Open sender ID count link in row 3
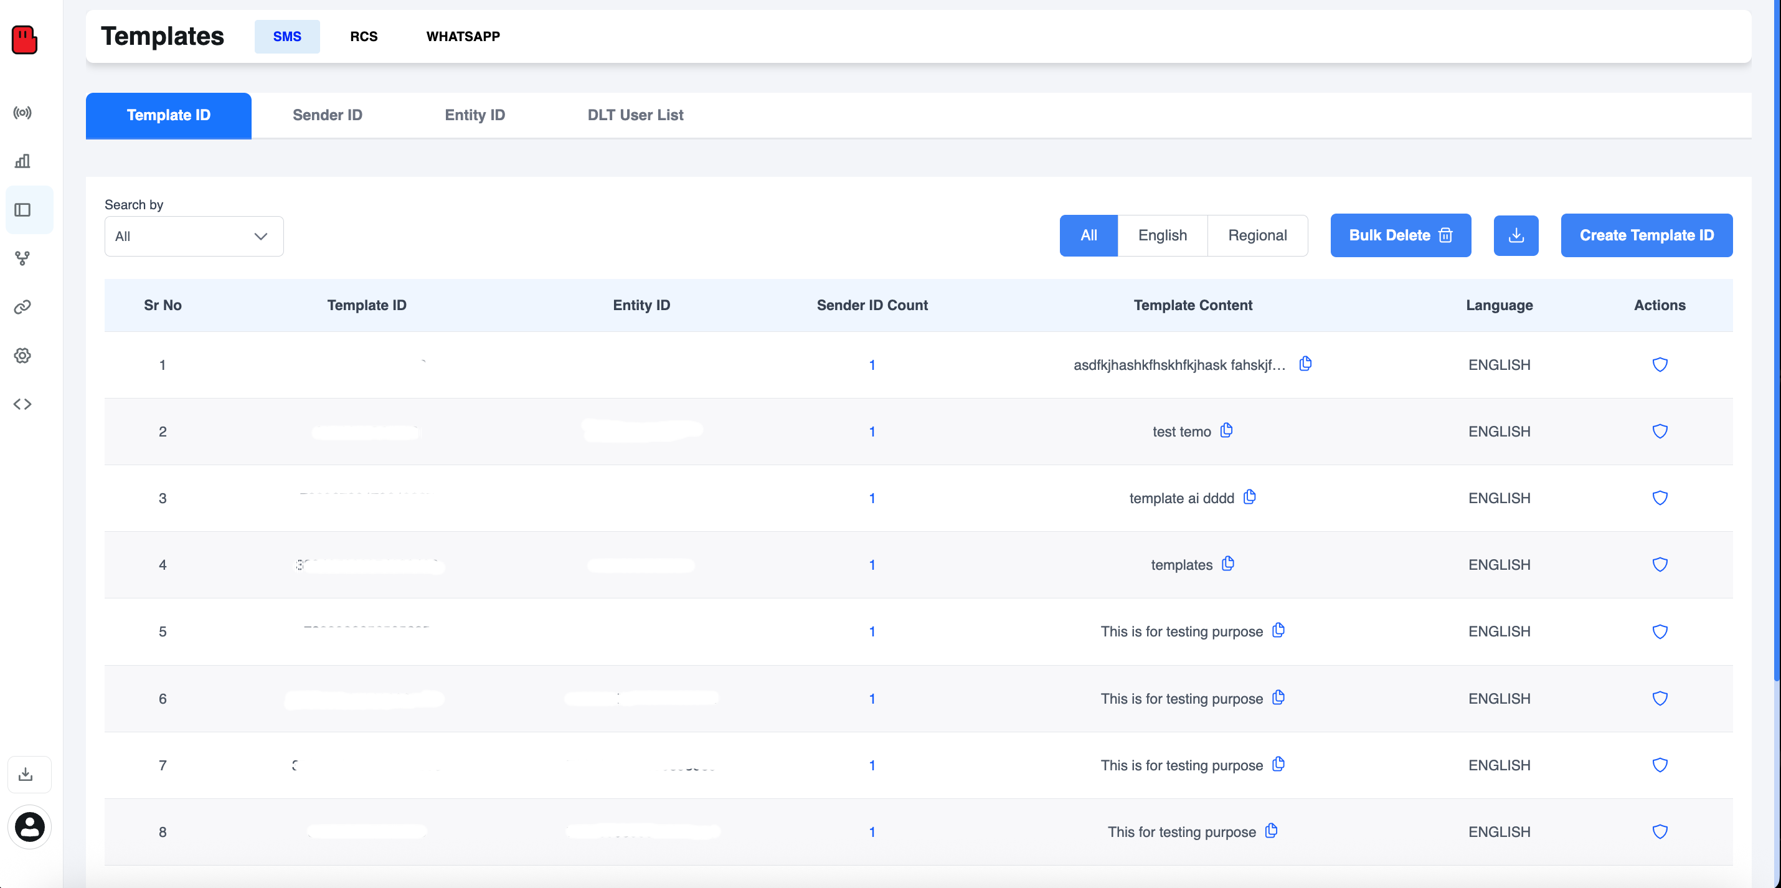Viewport: 1781px width, 888px height. 872,498
